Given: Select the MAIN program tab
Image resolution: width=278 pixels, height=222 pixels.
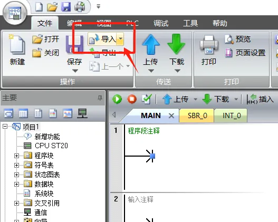Looking at the screenshot, I should 151,115.
